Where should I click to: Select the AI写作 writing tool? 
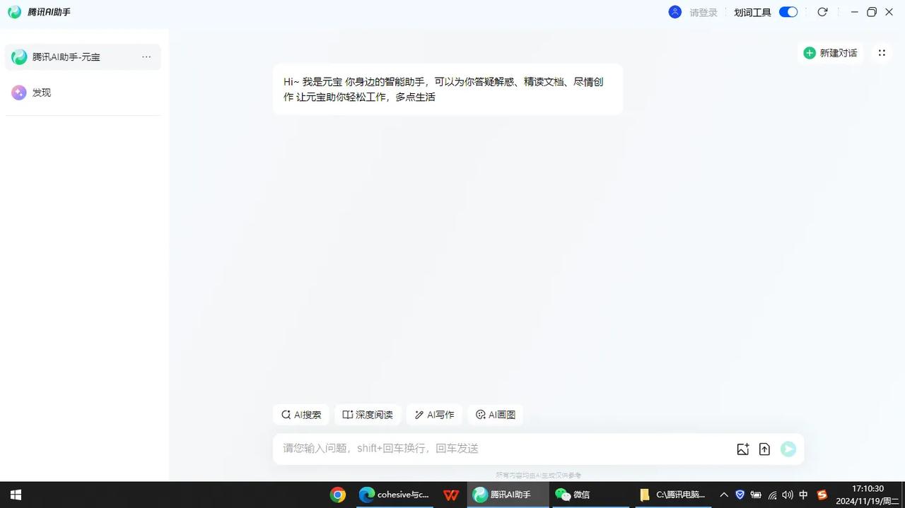(x=434, y=415)
